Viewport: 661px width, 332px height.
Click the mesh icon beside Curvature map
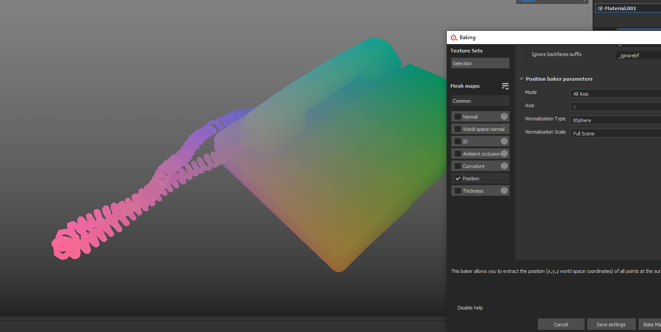(504, 166)
